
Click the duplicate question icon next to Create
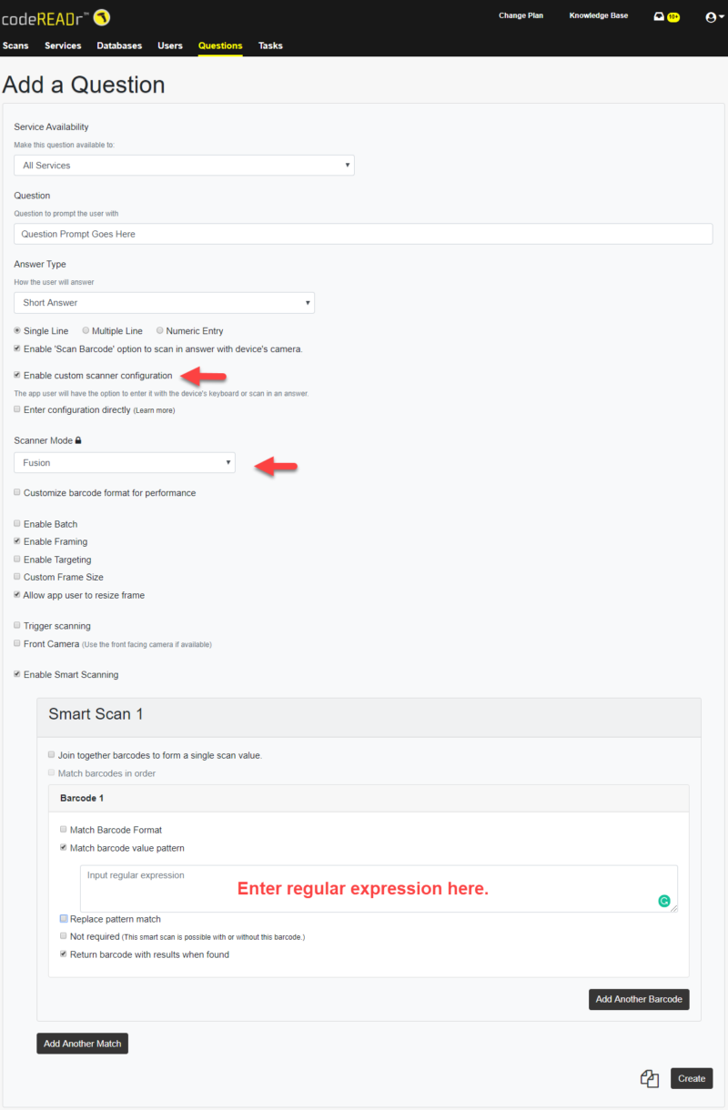pyautogui.click(x=650, y=1078)
